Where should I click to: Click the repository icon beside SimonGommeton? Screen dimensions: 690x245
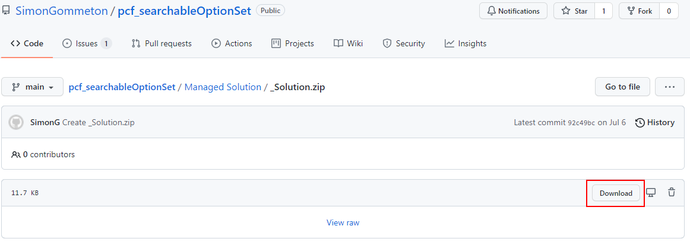coord(7,11)
